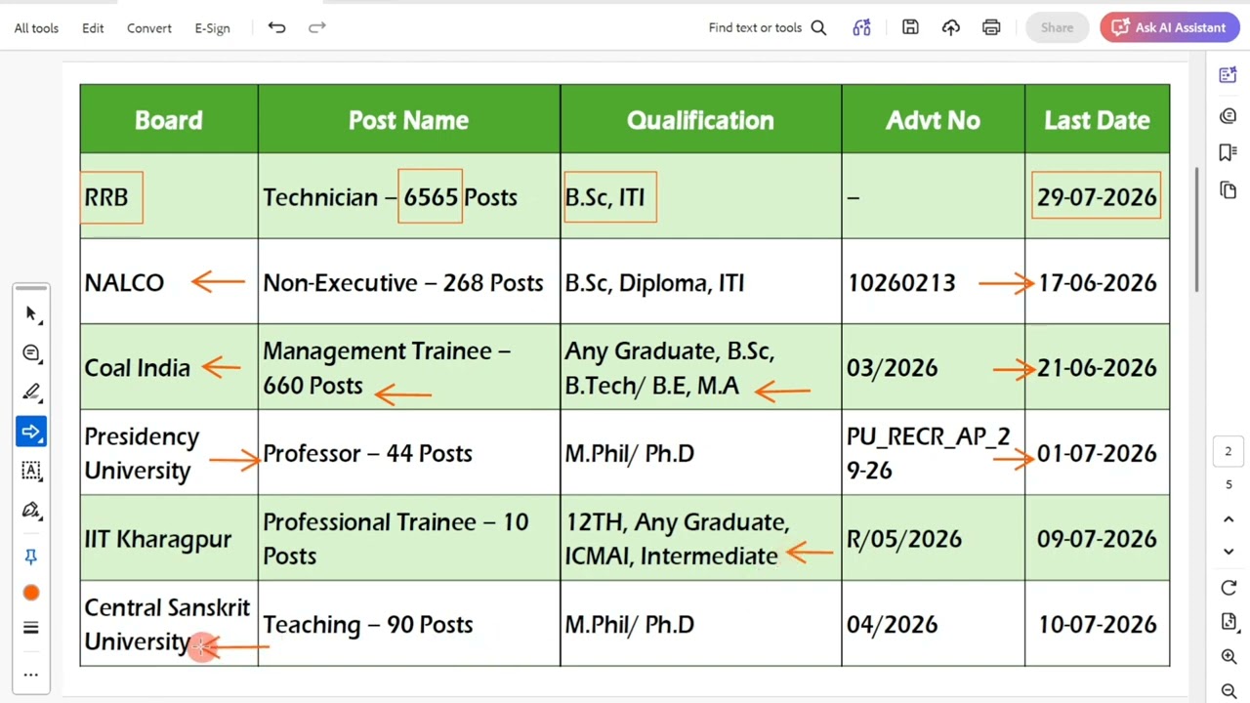
Task: Toggle the pin tool icon
Action: [31, 556]
